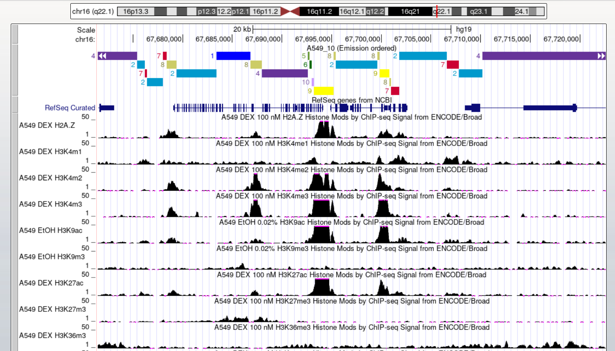Click the yellow state 9 segment under state 10
The height and width of the screenshot is (351, 615).
[x=324, y=91]
